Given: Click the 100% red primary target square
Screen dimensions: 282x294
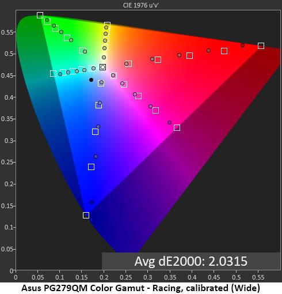Looking at the screenshot, I should point(261,46).
